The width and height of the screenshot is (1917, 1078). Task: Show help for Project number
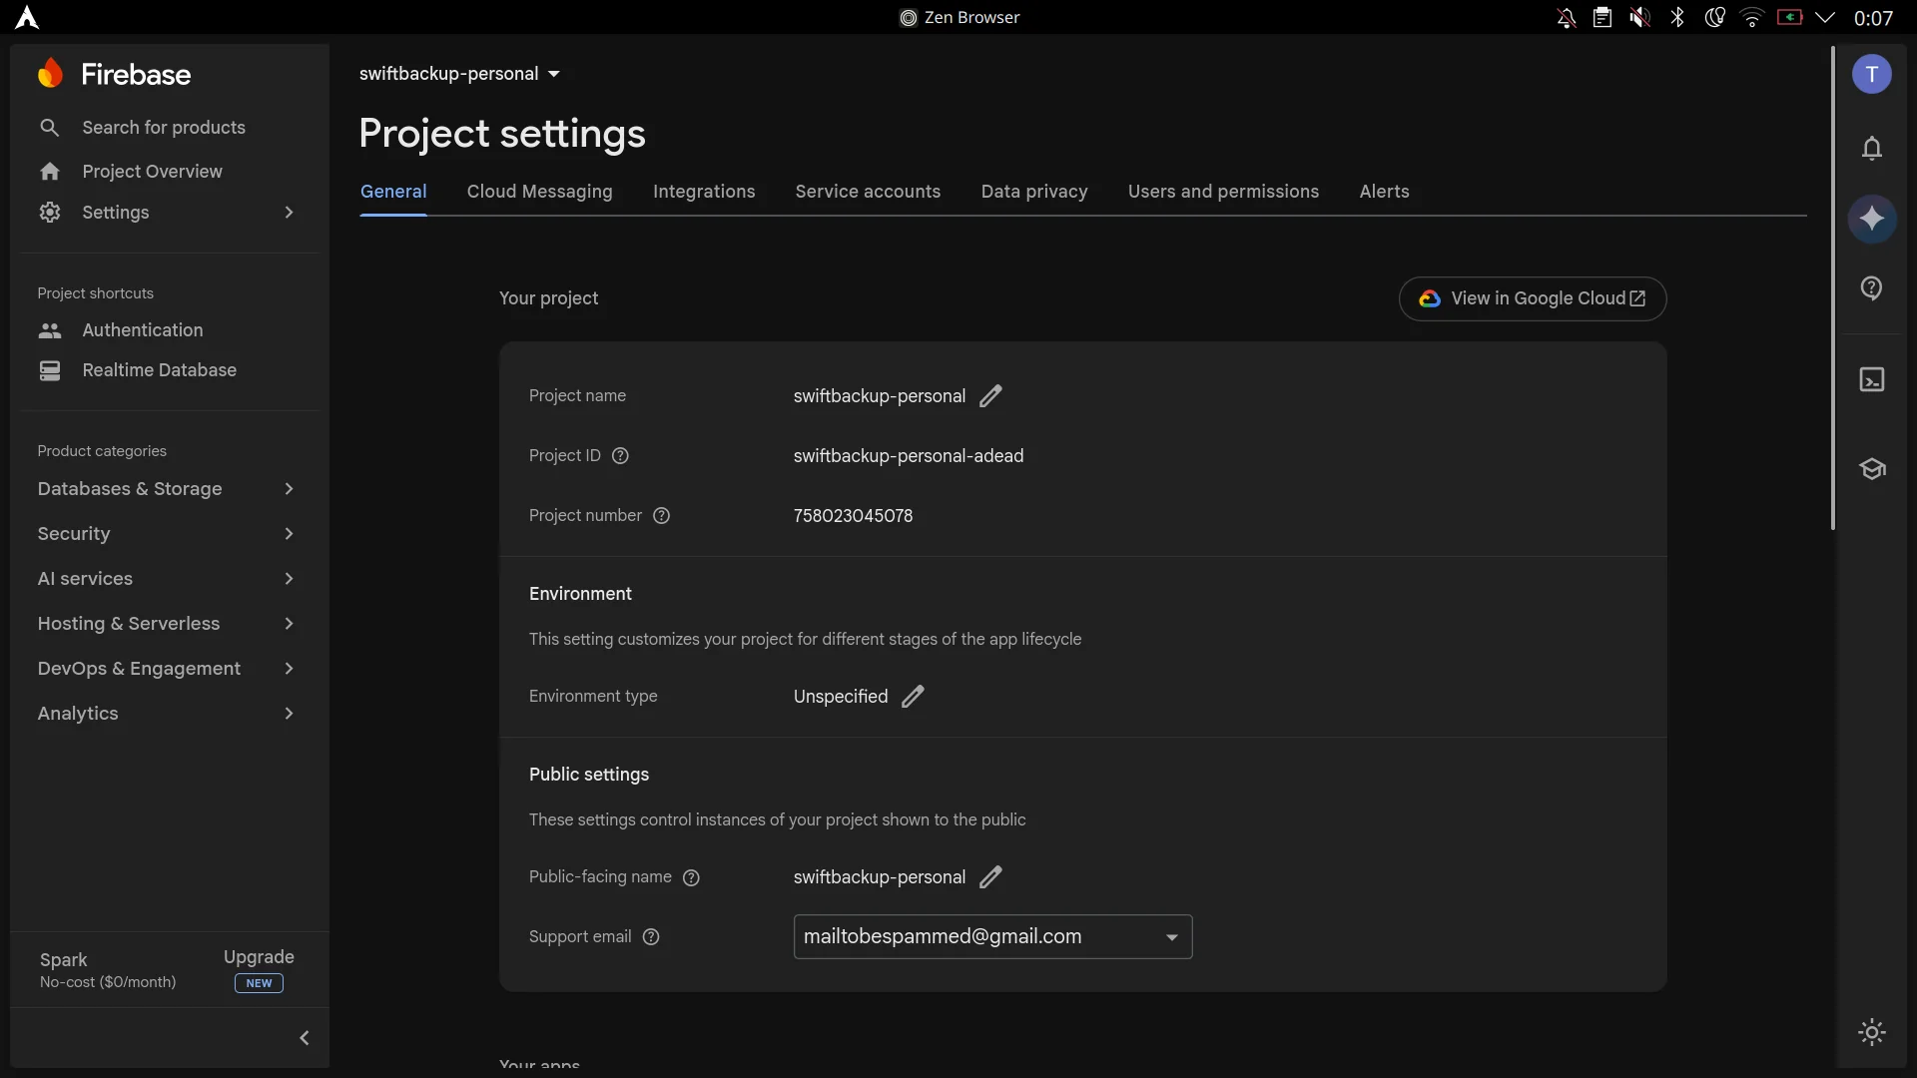(661, 516)
